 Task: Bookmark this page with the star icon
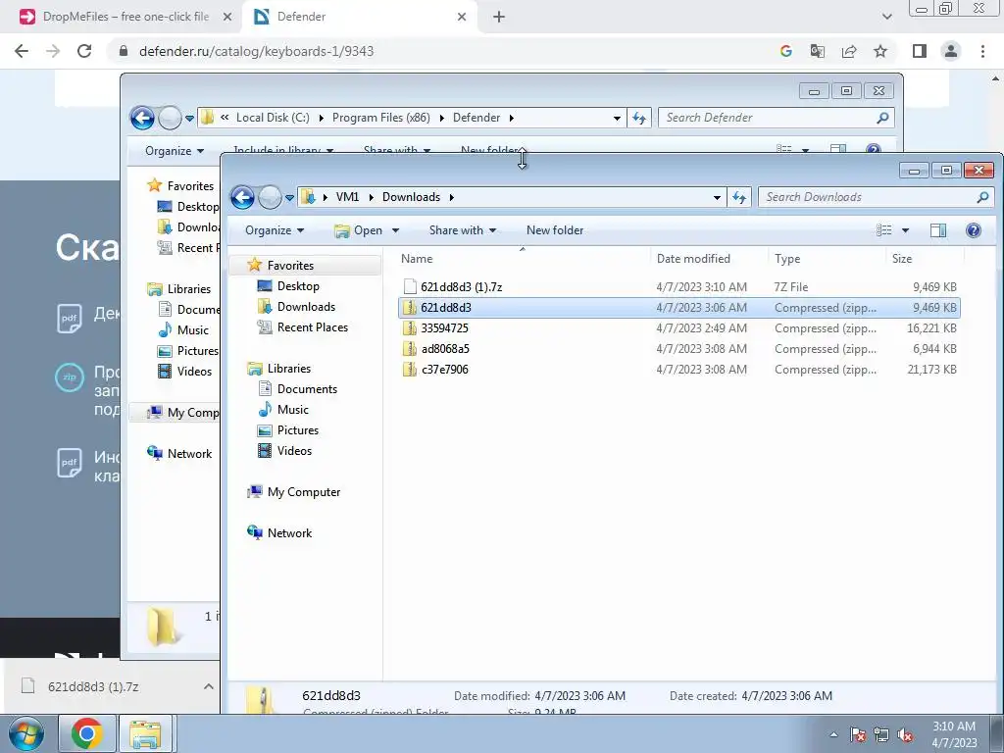pos(880,51)
